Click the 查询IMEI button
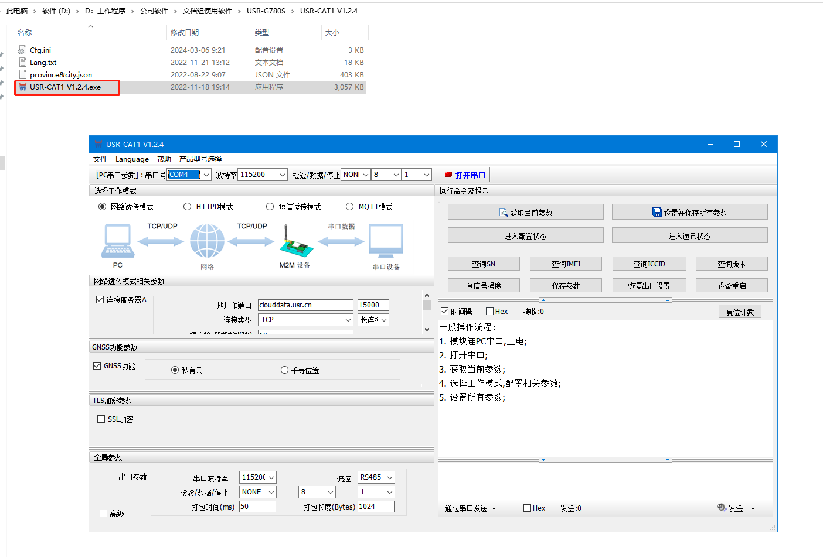The image size is (823, 557). (x=566, y=264)
